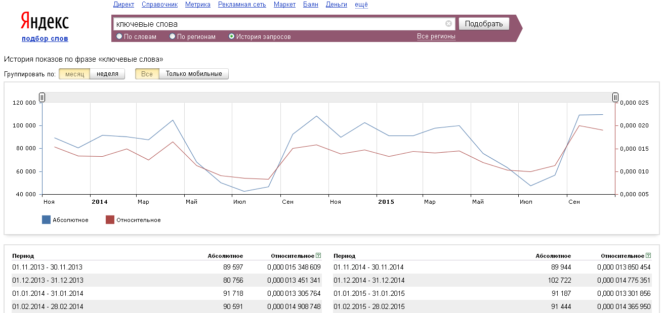Group data by месяц
Viewport: 664px width, 313px height.
[74, 74]
